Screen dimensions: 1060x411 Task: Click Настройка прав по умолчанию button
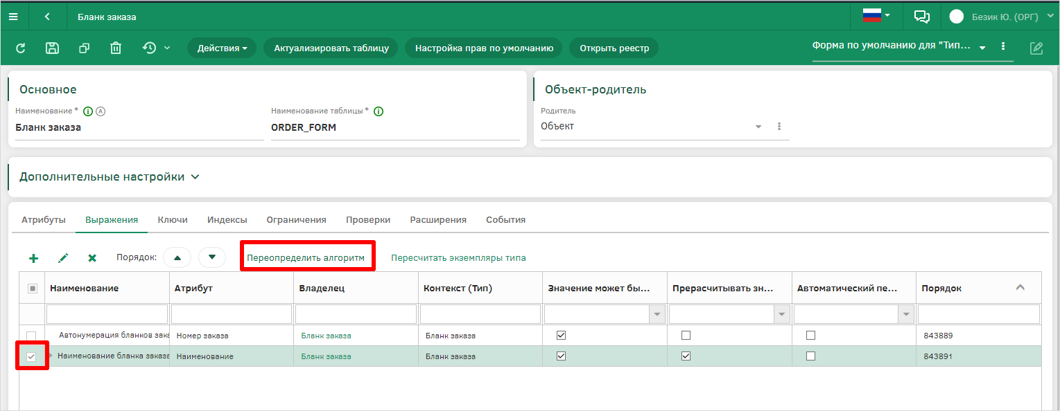pyautogui.click(x=484, y=48)
